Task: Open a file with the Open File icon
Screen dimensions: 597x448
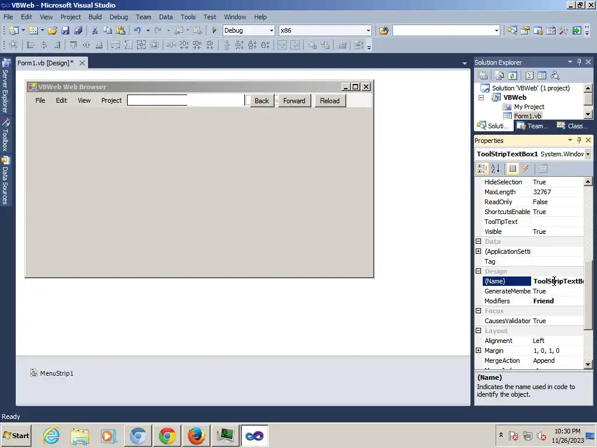Action: click(52, 30)
